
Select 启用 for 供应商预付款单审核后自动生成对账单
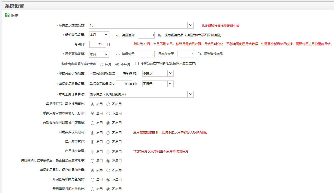92,161
